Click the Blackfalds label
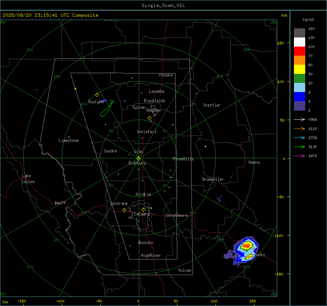Image resolution: width=327 pixels, height=306 pixels. click(154, 101)
